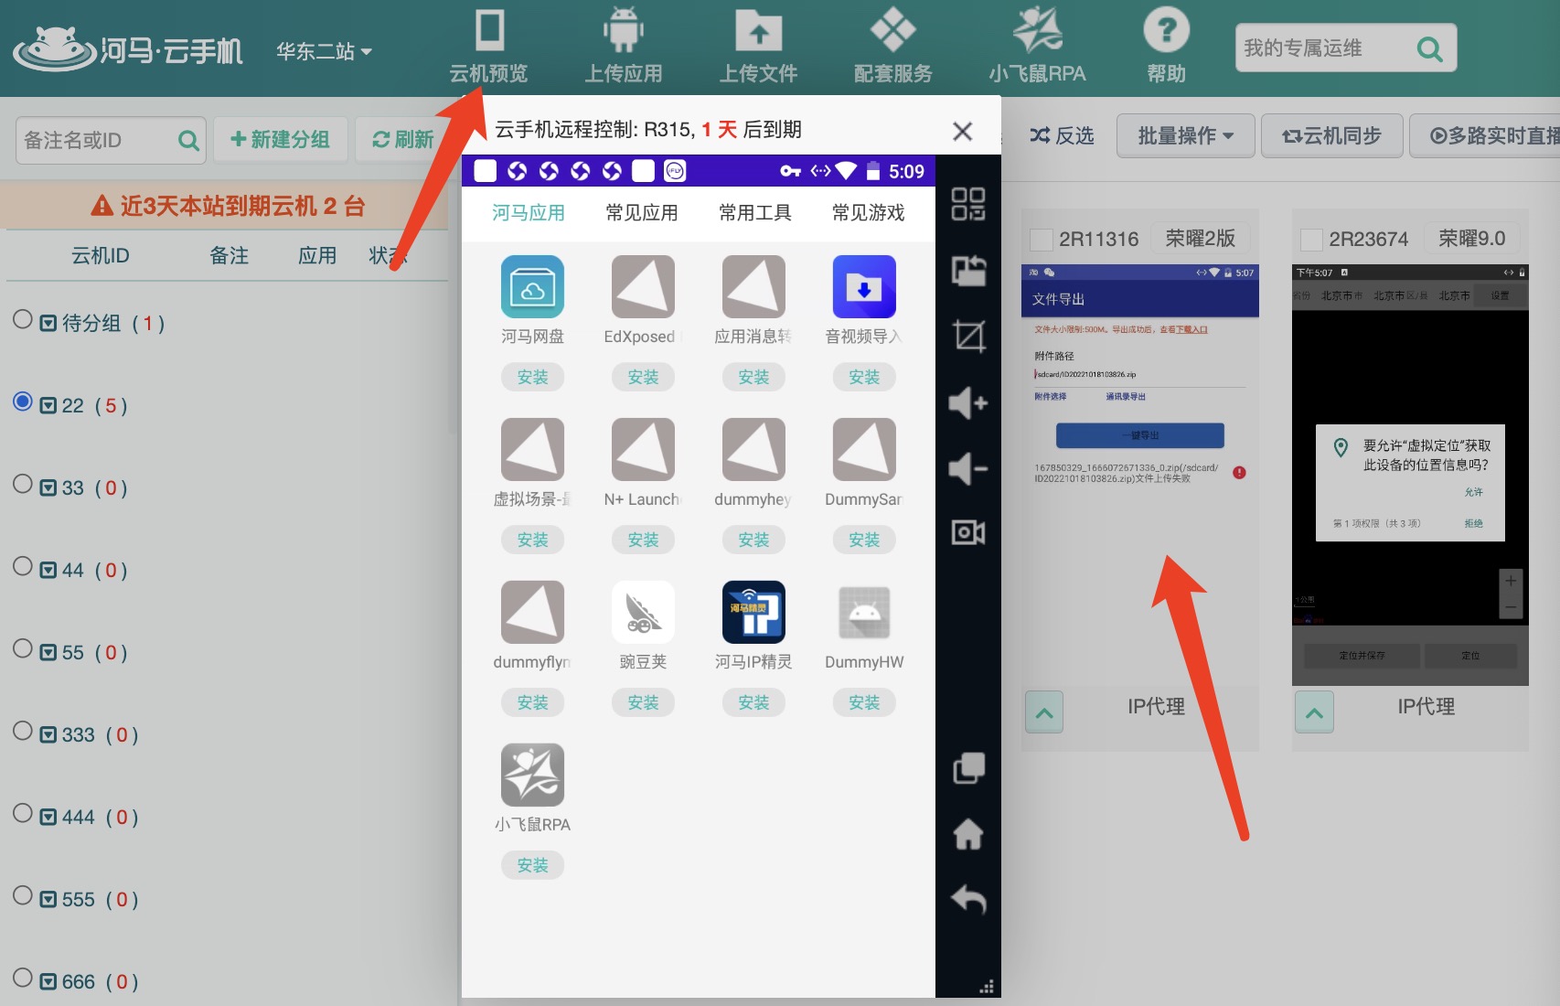1560x1006 pixels.
Task: Click the back arrow icon in the remote sidebar
Action: click(x=968, y=900)
